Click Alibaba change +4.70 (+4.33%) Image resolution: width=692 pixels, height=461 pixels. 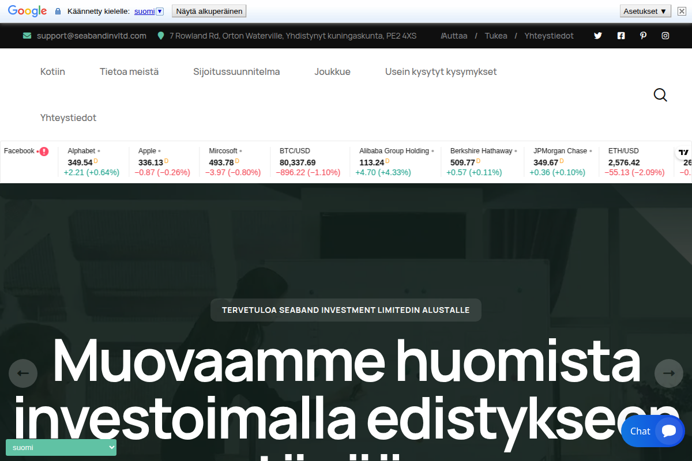(383, 172)
